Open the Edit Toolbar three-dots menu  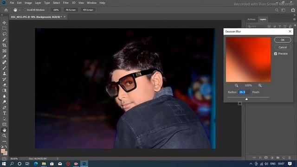pos(4,141)
